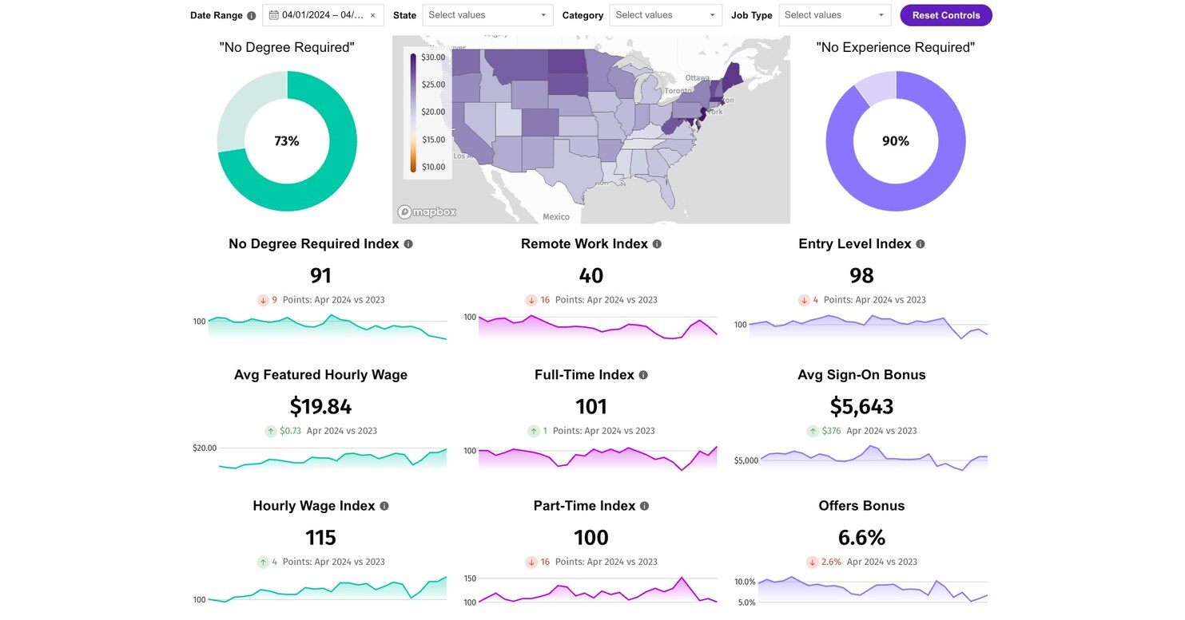1185x620 pixels.
Task: Click the No Experience Required 90% donut chart
Action: [x=896, y=141]
